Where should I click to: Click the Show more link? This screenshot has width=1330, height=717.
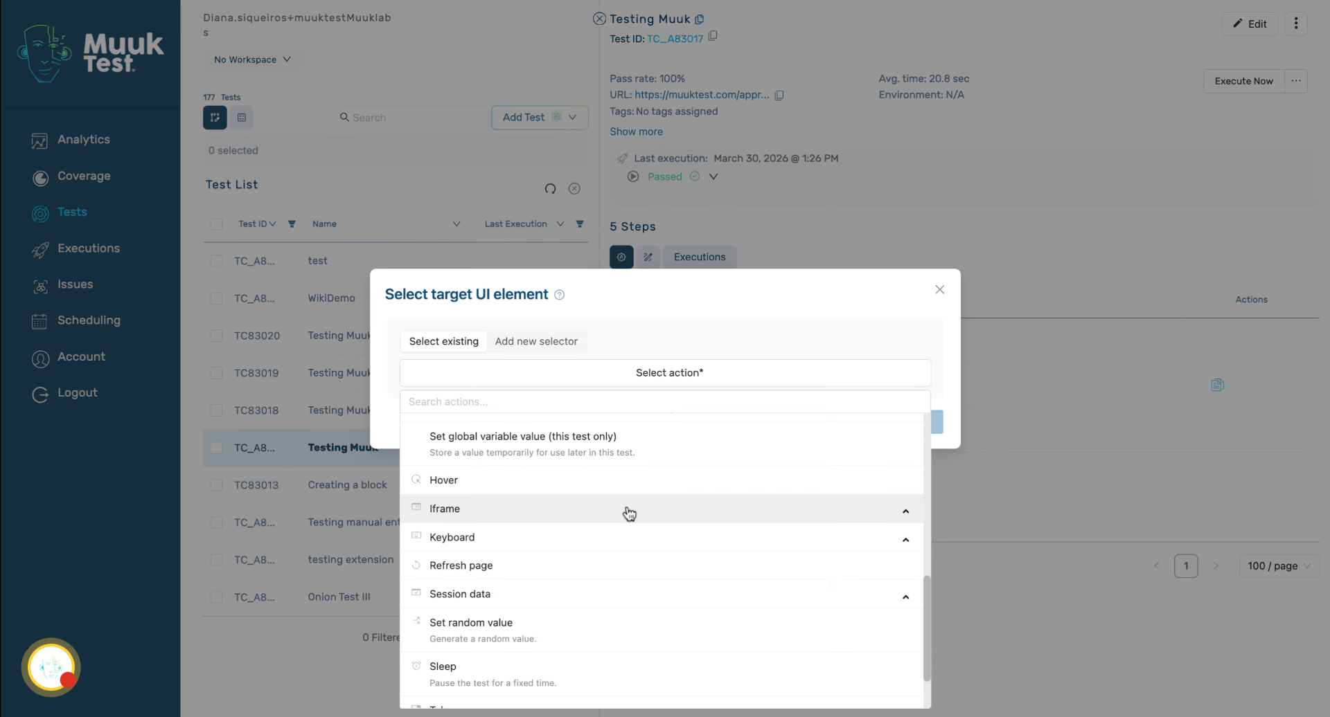[636, 131]
